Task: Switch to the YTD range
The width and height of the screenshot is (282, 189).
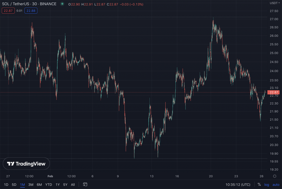Action: click(x=48, y=185)
